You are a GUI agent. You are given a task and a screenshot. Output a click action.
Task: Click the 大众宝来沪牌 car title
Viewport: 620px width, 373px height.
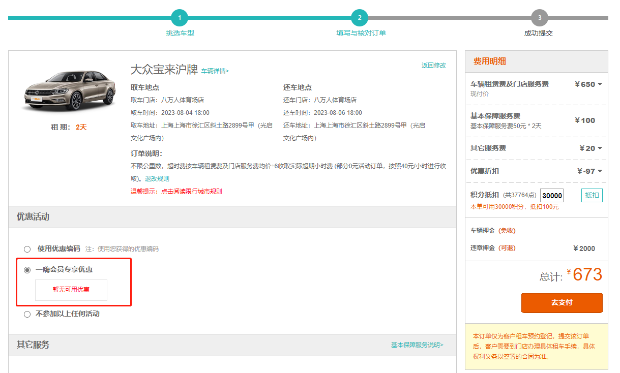coord(164,70)
